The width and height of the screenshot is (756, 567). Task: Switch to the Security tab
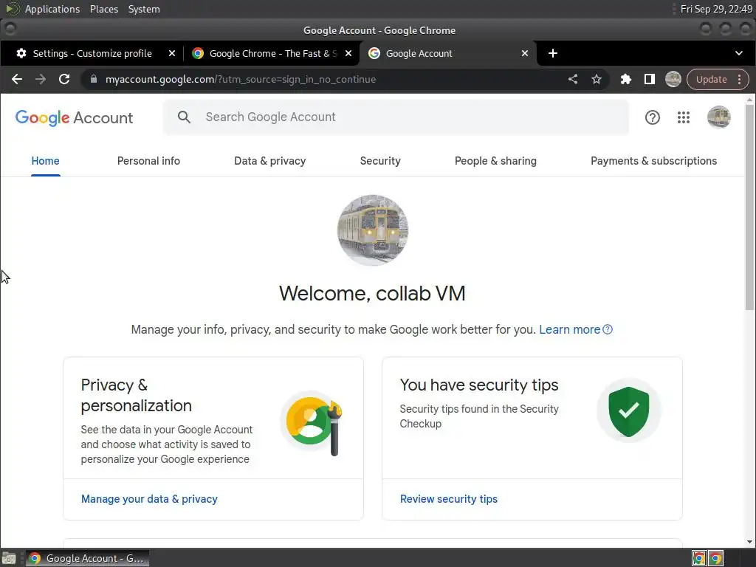[380, 161]
